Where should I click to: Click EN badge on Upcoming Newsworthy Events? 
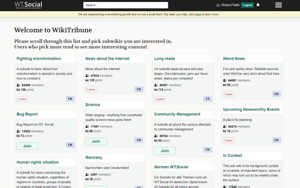point(276,140)
